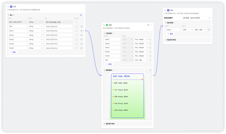Open String type dropdown for Point5 row

point(36,48)
